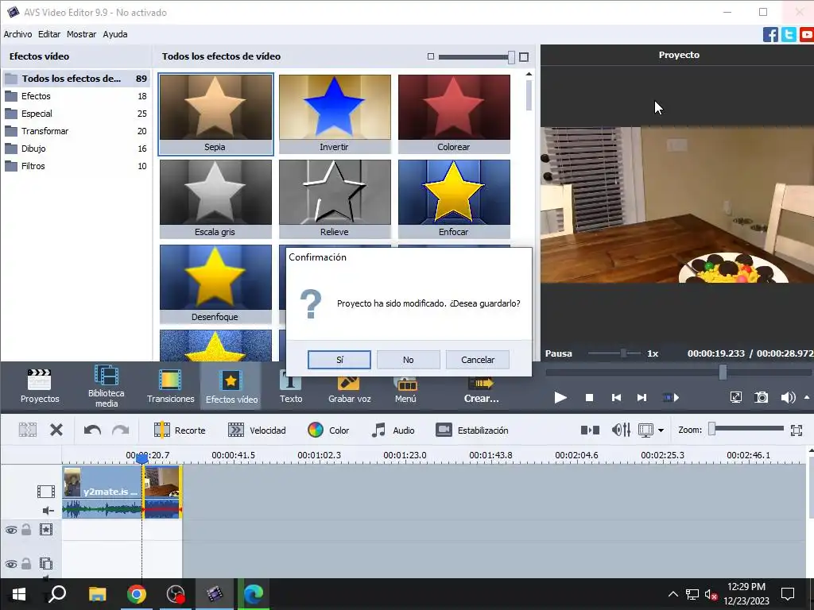The image size is (814, 610).
Task: Switch to Transiciones panel
Action: point(170,386)
